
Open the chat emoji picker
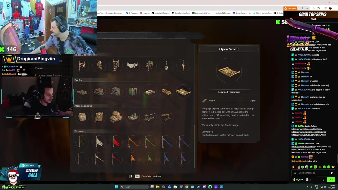coord(331,173)
